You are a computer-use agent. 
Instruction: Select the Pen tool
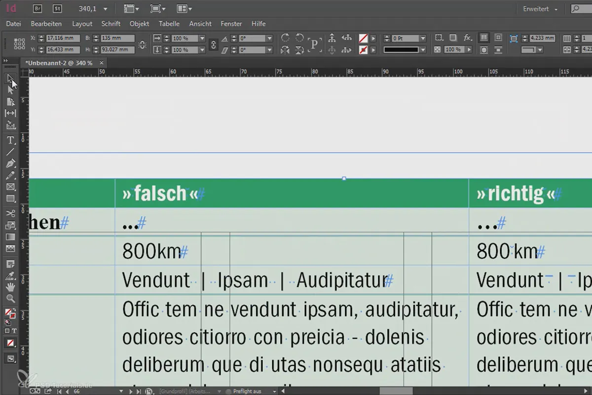(10, 163)
